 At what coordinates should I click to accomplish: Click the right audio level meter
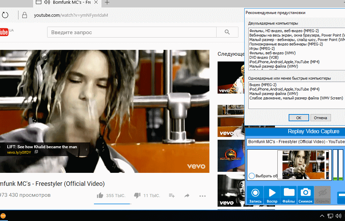pyautogui.click(x=341, y=165)
